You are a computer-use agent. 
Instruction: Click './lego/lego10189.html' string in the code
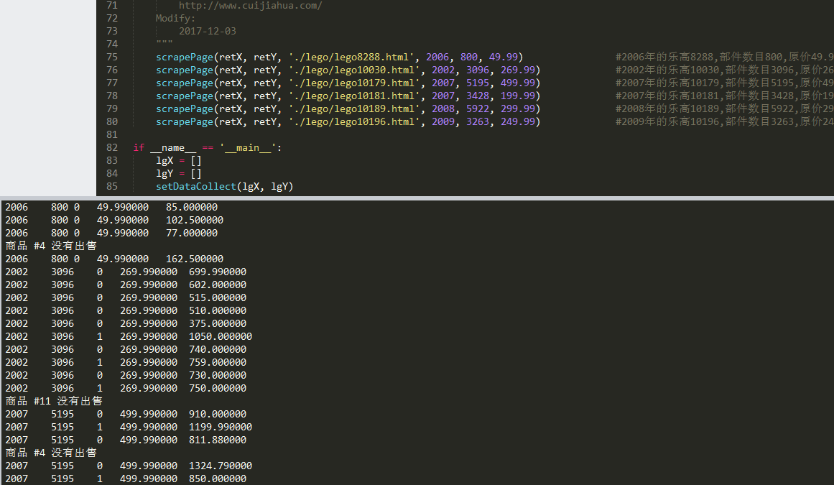[x=354, y=108]
